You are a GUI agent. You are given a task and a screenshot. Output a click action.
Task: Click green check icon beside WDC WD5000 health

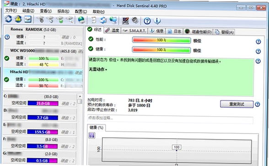tap(7, 59)
